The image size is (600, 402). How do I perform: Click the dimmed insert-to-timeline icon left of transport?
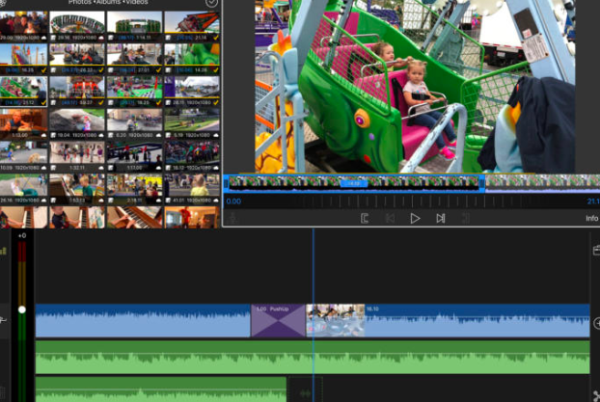click(x=232, y=219)
